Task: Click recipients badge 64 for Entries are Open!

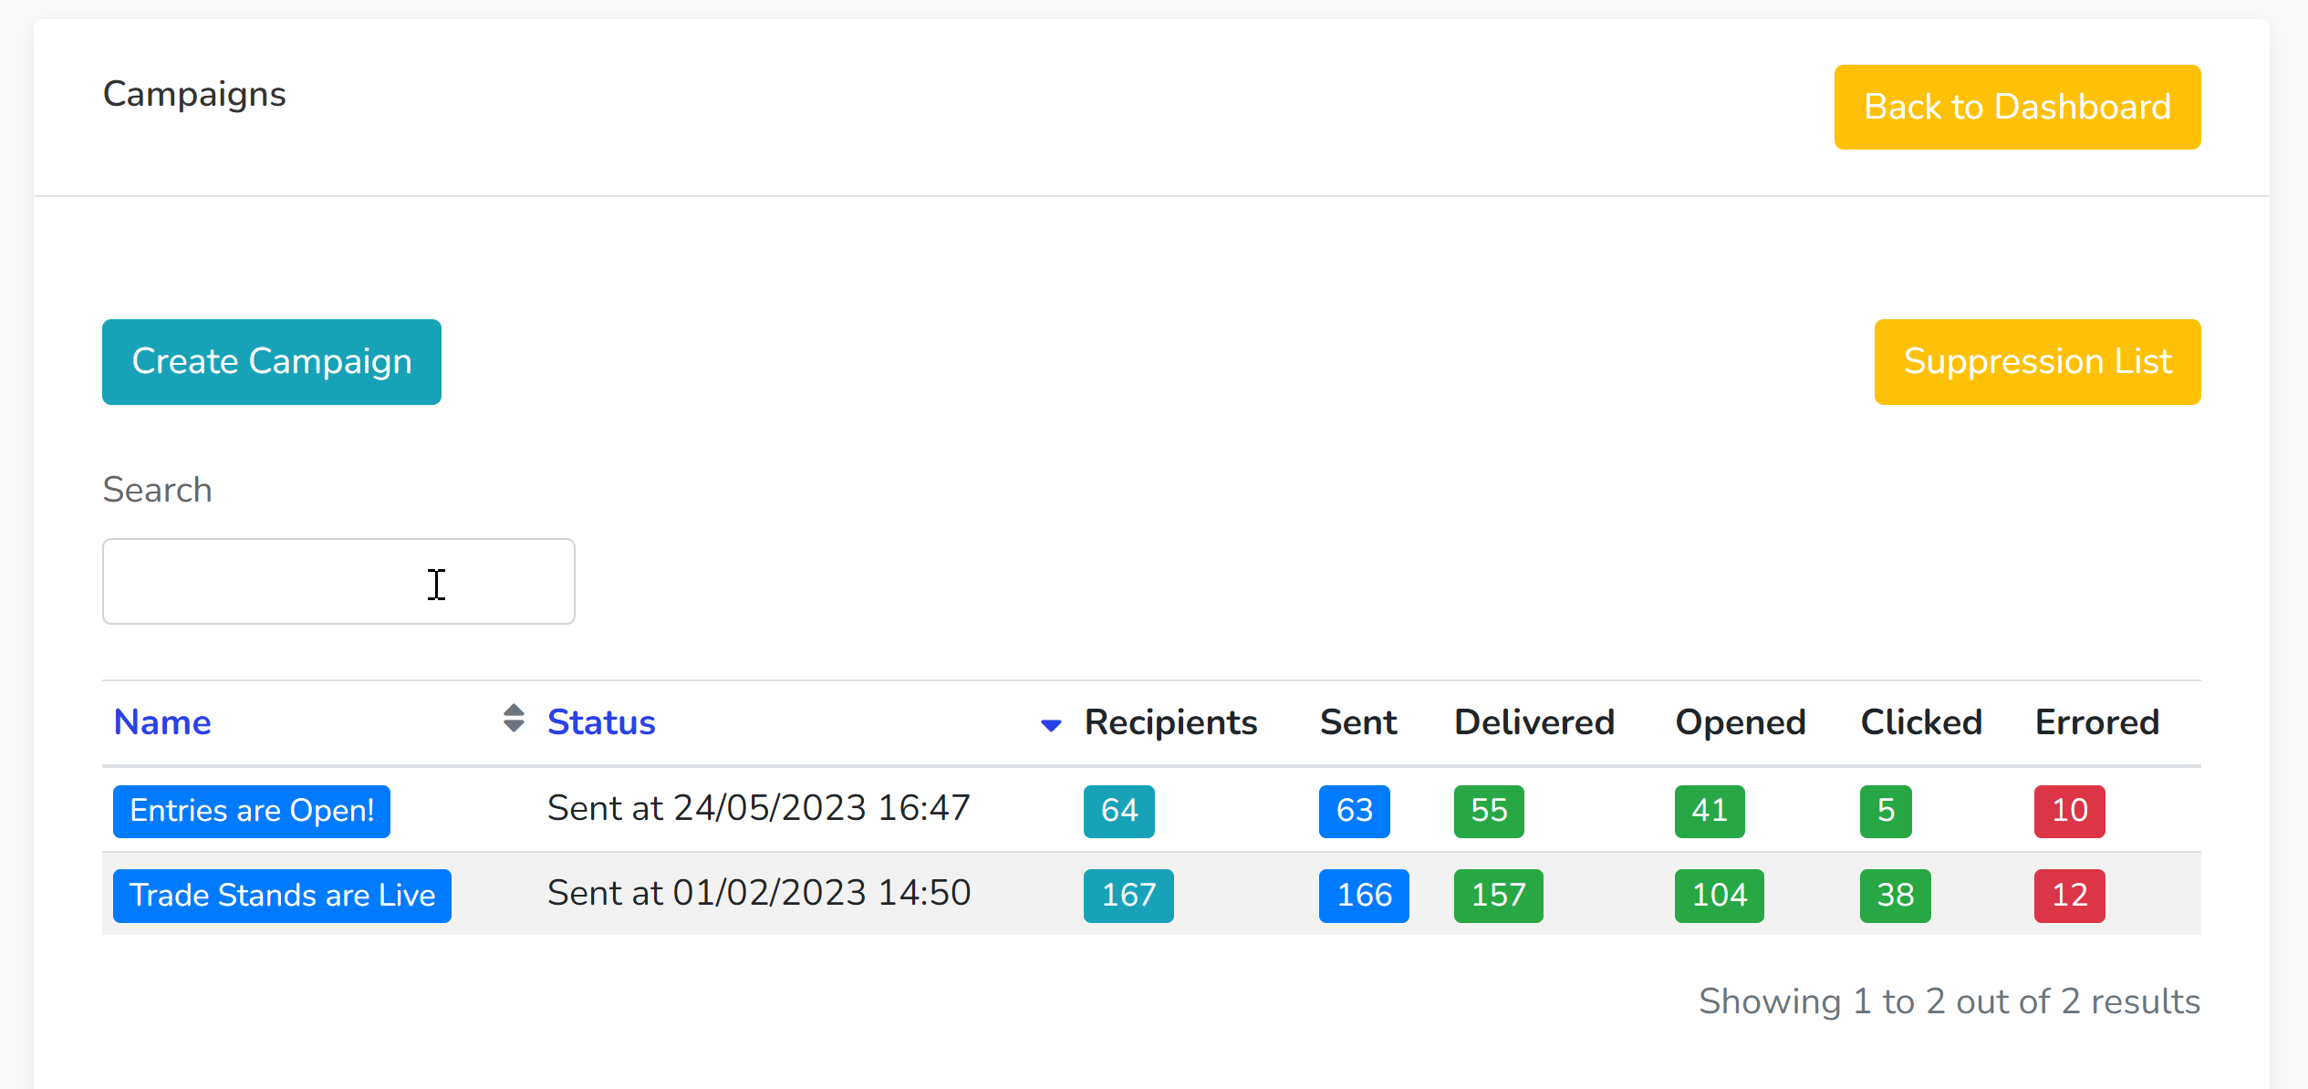Action: coord(1118,811)
